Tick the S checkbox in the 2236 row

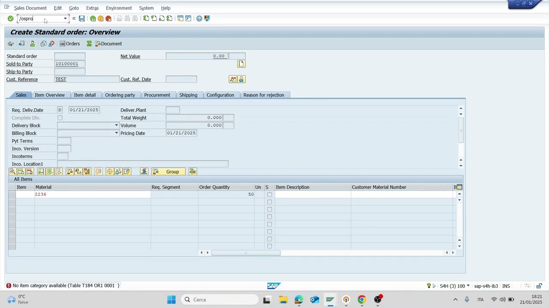point(269,195)
